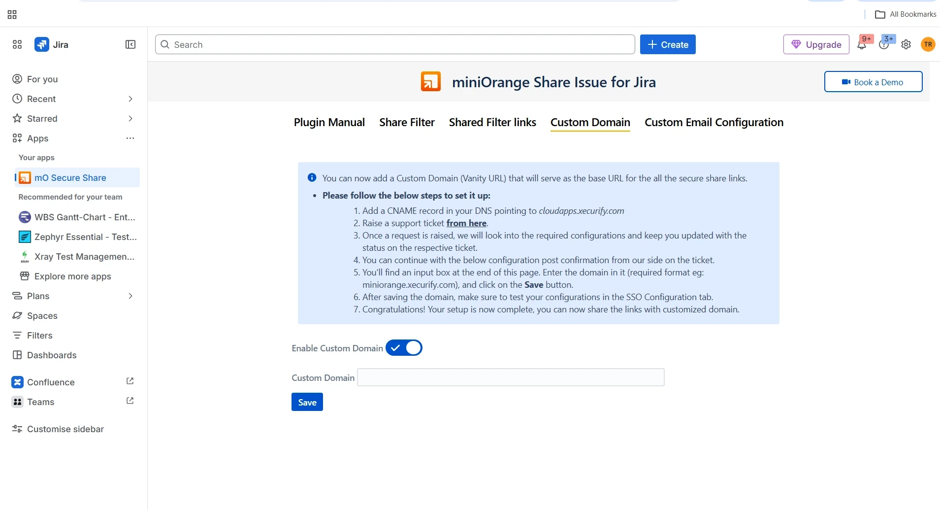Switch to the Plugin Manual tab

329,122
